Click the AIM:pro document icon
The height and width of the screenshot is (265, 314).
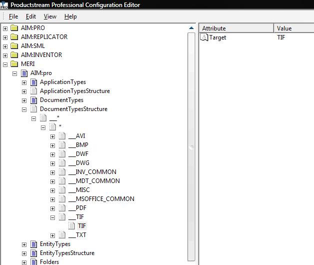point(24,73)
